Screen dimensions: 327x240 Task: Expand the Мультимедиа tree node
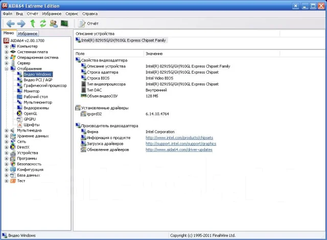pos(7,130)
